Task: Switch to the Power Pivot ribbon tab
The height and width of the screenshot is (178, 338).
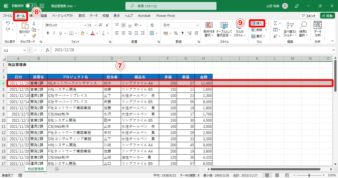Action: click(166, 16)
